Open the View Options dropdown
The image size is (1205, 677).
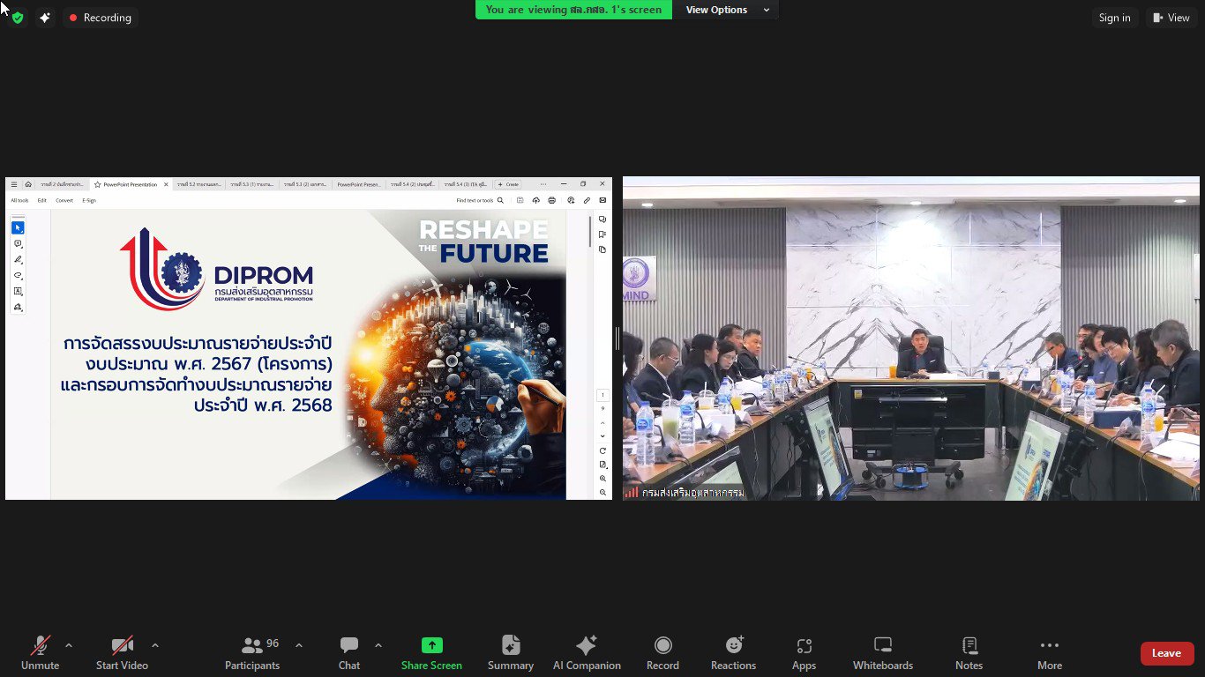[728, 10]
